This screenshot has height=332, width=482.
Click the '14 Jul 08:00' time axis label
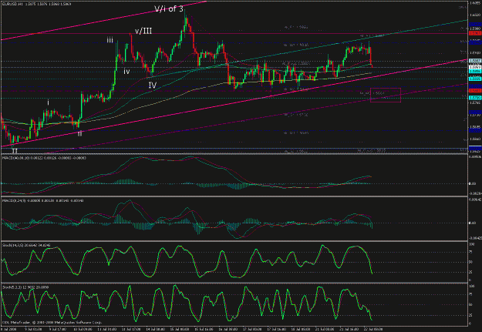155,329
